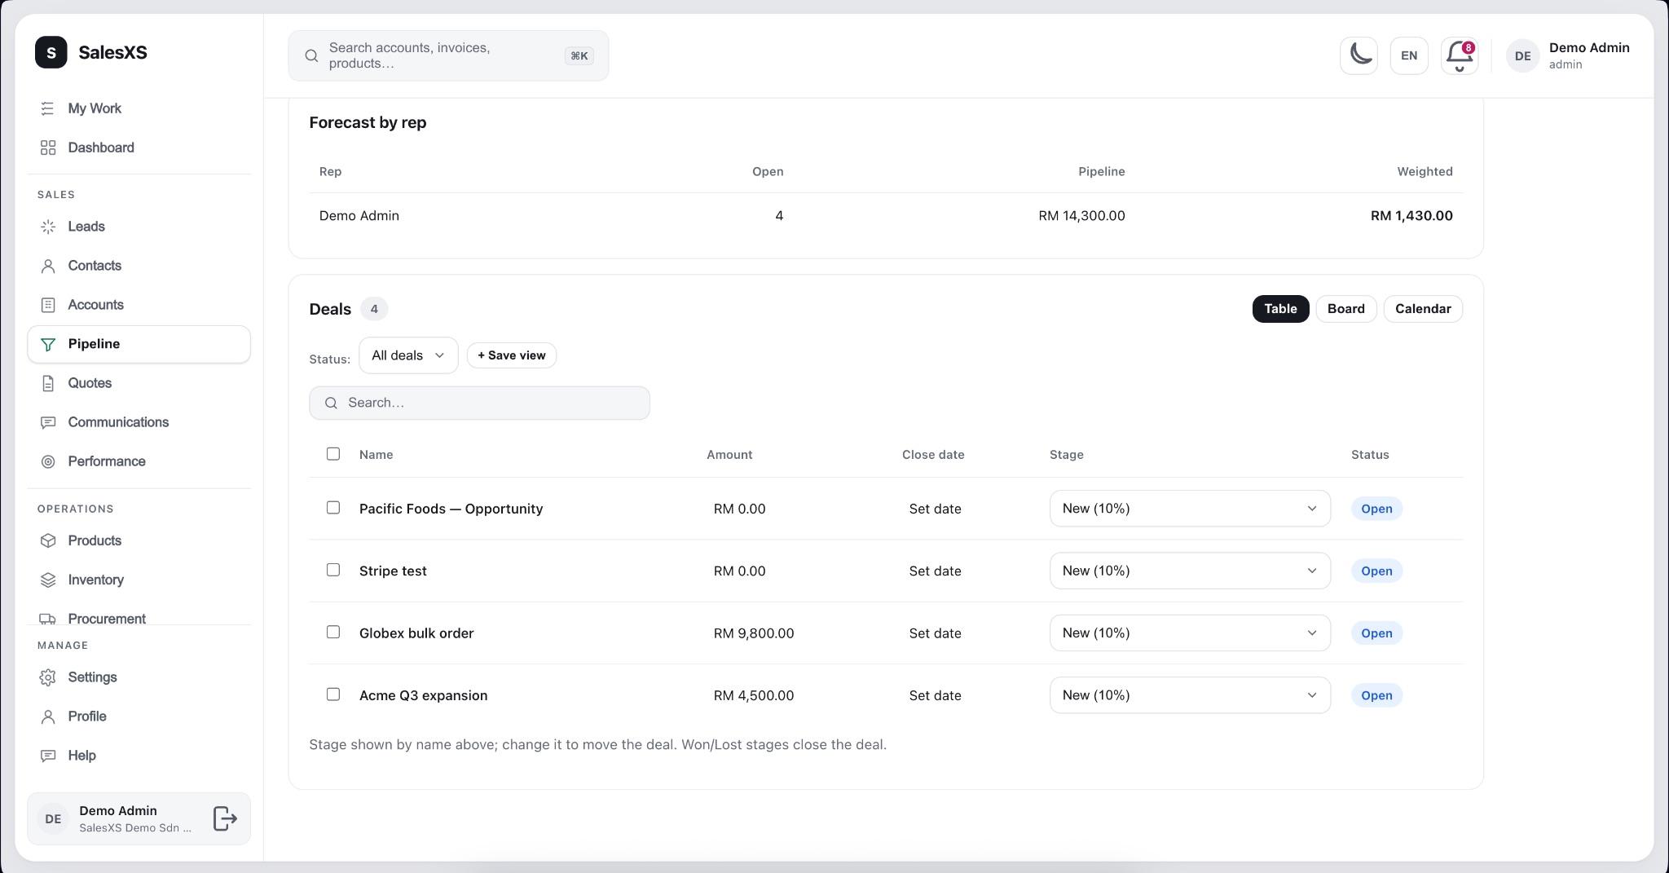Focus the global search accounts field
This screenshot has width=1669, height=873.
[448, 55]
